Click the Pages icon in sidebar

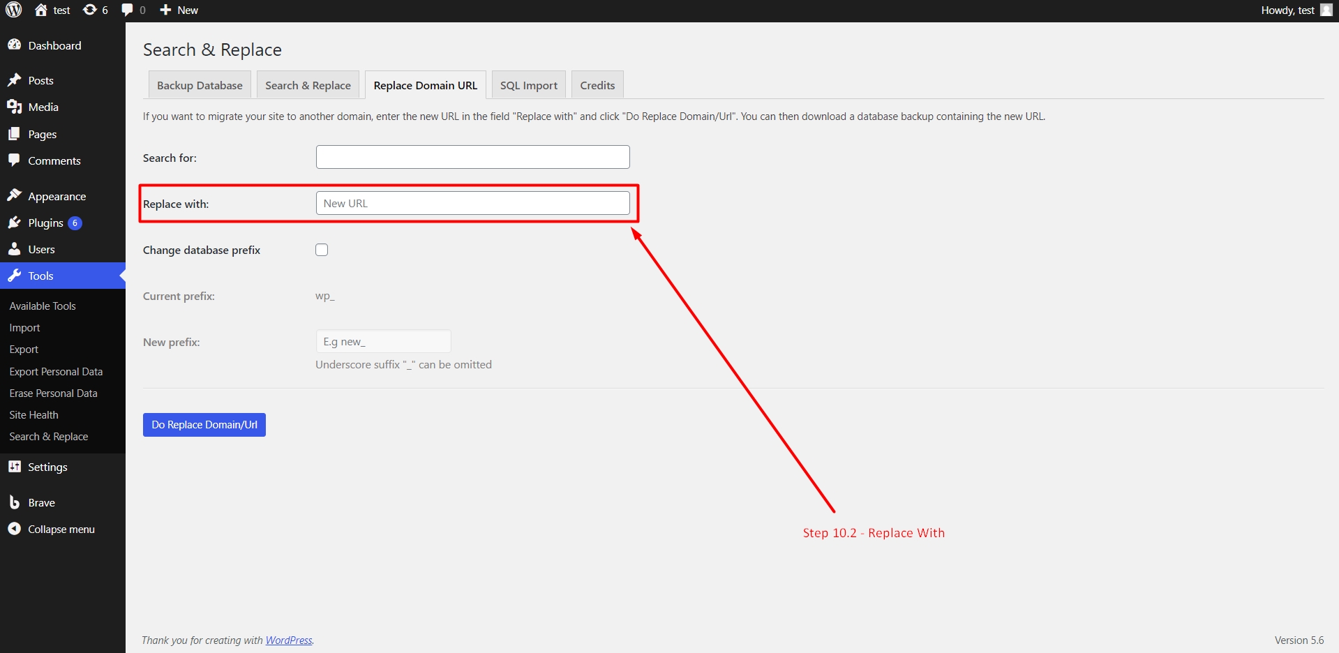15,134
